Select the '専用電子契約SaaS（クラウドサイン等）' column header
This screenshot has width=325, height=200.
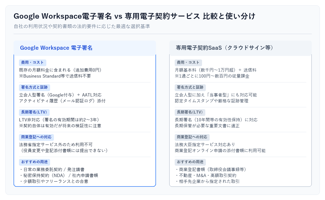(240, 48)
